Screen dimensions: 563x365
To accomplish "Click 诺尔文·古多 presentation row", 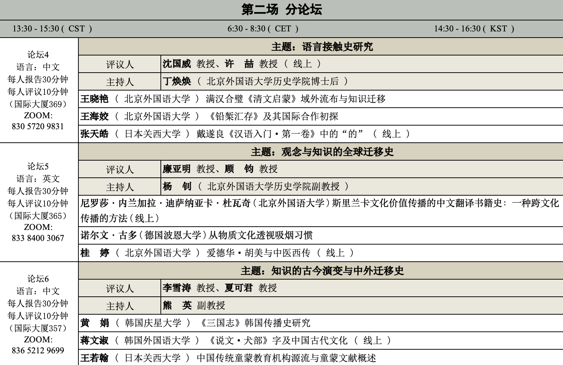I will pyautogui.click(x=196, y=235).
